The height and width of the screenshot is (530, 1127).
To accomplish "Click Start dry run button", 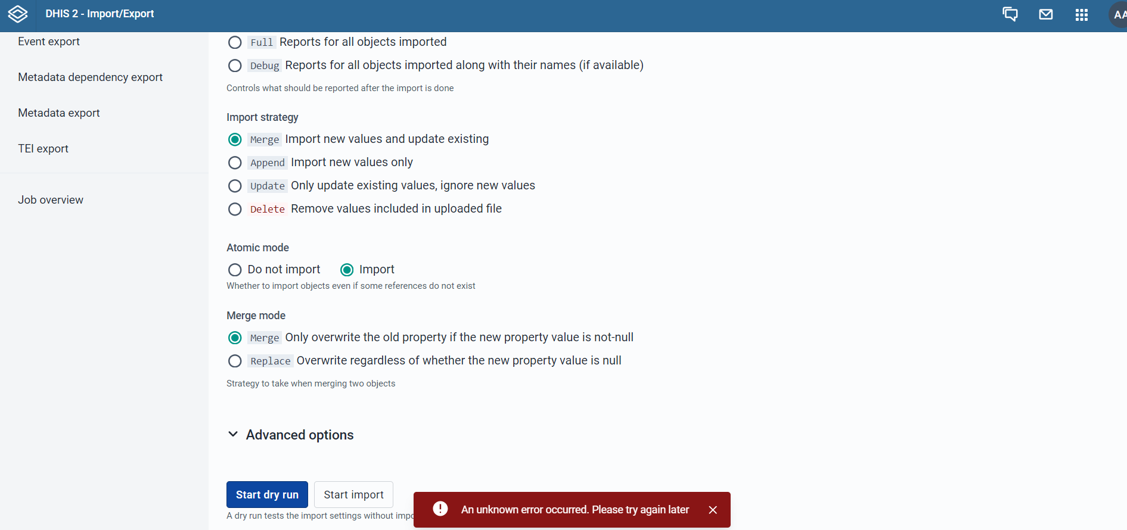I will click(267, 494).
